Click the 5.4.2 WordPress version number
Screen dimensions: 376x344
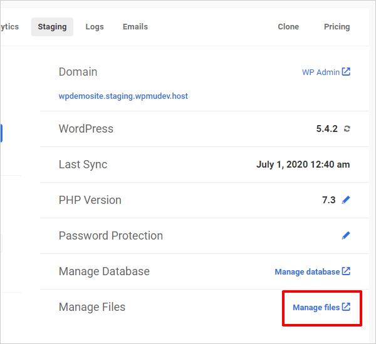[327, 129]
